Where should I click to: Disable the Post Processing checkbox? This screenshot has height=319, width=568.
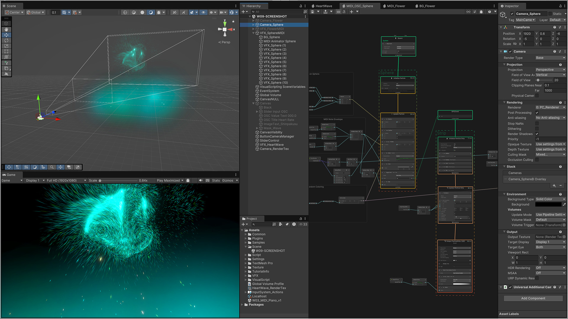coord(537,113)
